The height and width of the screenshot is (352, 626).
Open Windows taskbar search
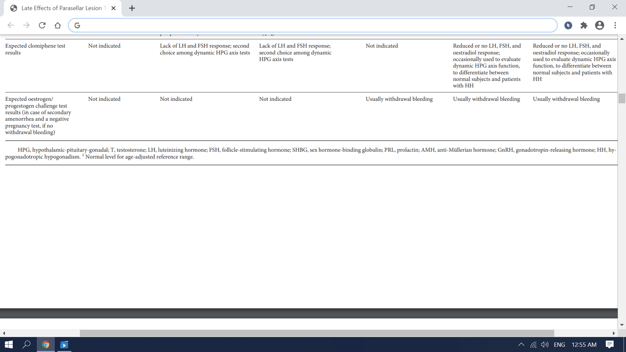point(26,345)
